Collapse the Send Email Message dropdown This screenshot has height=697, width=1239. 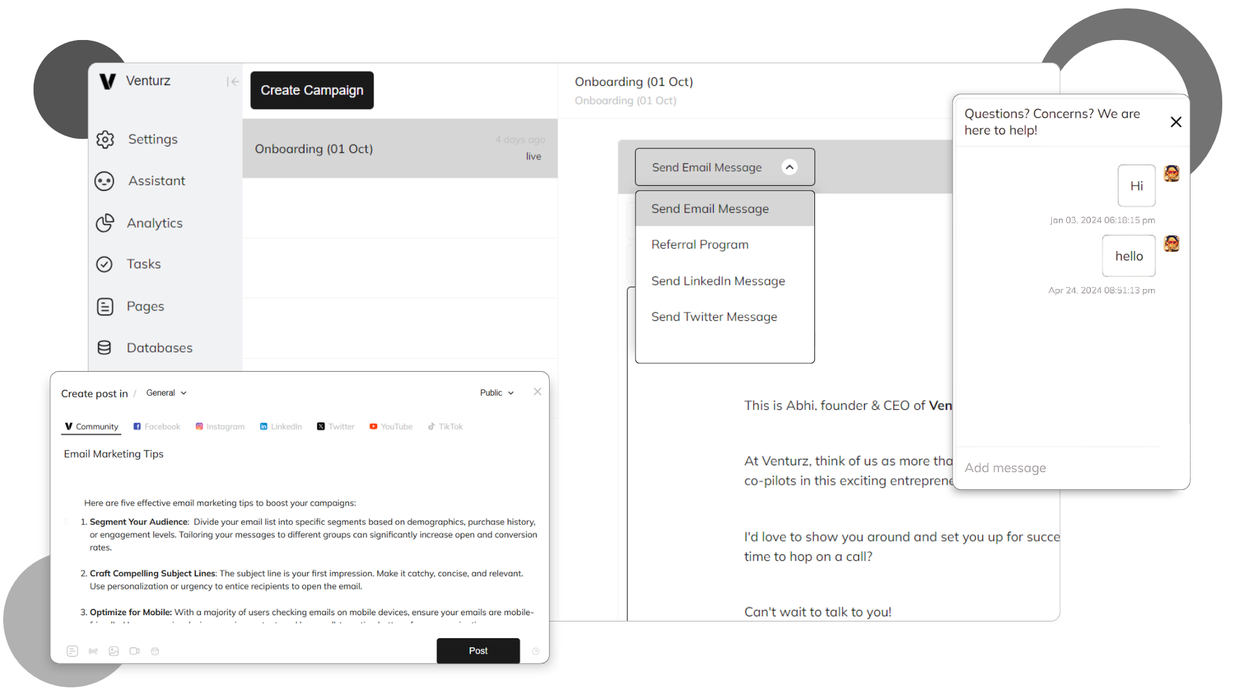coord(789,167)
